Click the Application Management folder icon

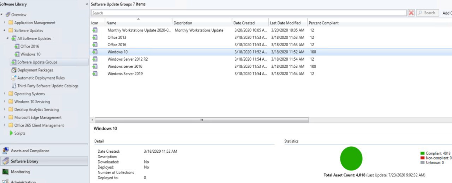pos(11,23)
